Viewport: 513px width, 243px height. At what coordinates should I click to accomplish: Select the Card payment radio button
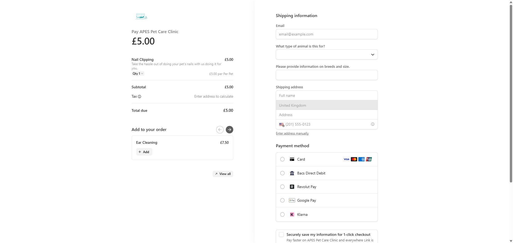pos(282,159)
